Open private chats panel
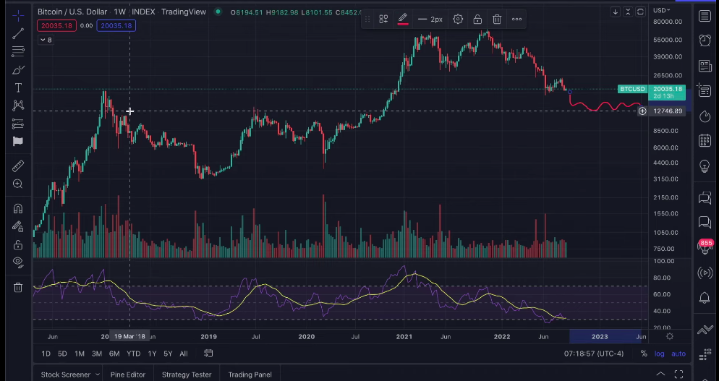The width and height of the screenshot is (719, 381). (705, 223)
